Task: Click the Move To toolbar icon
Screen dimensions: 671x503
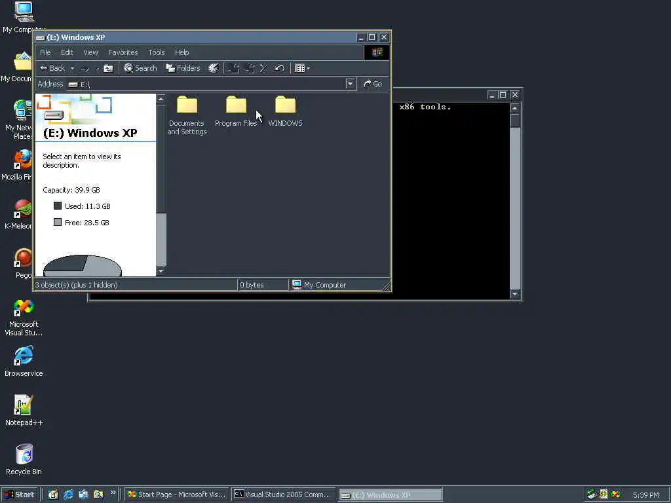Action: coord(234,68)
